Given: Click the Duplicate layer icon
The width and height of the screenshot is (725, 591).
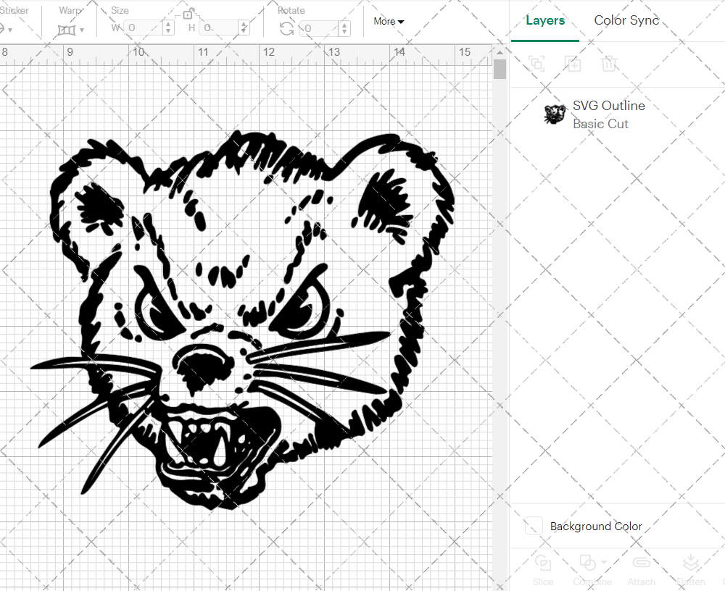Looking at the screenshot, I should (573, 64).
